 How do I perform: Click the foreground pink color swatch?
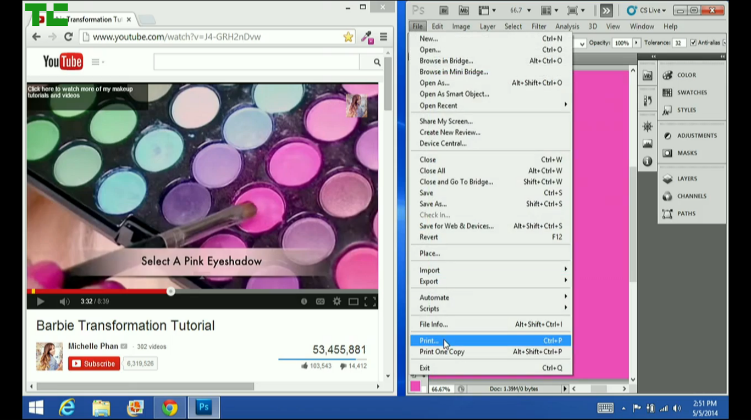pyautogui.click(x=415, y=386)
